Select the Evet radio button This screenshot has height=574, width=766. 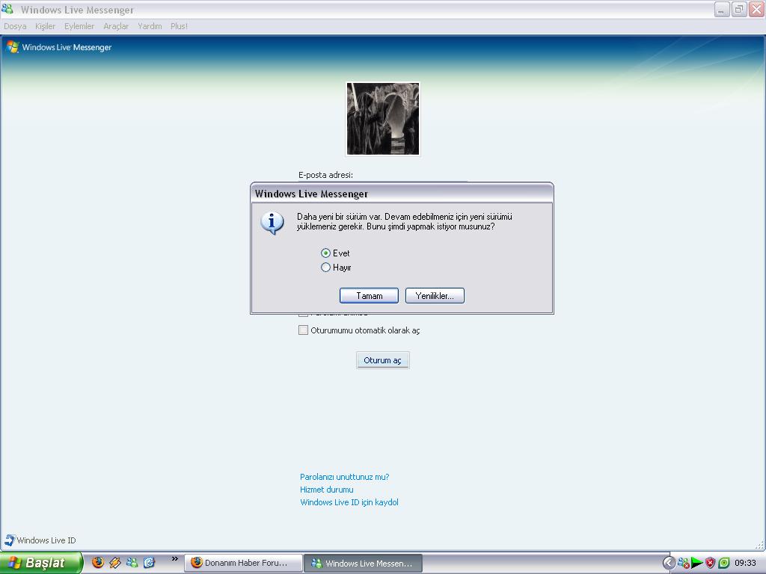(325, 253)
